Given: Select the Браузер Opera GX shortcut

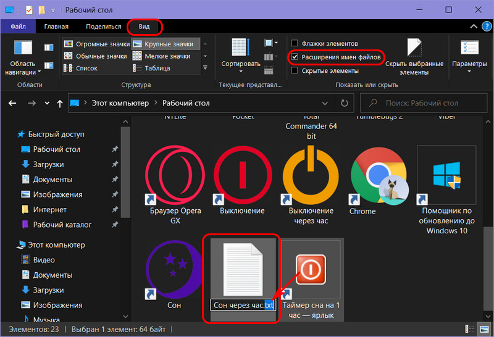Looking at the screenshot, I should point(175,185).
